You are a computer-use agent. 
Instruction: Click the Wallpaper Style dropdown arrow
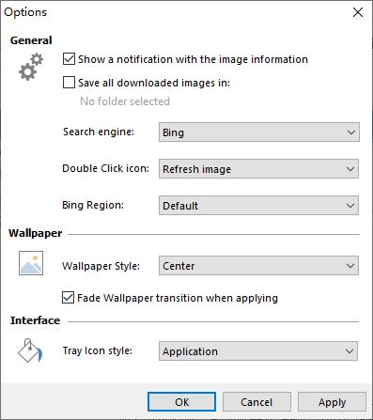(x=350, y=266)
